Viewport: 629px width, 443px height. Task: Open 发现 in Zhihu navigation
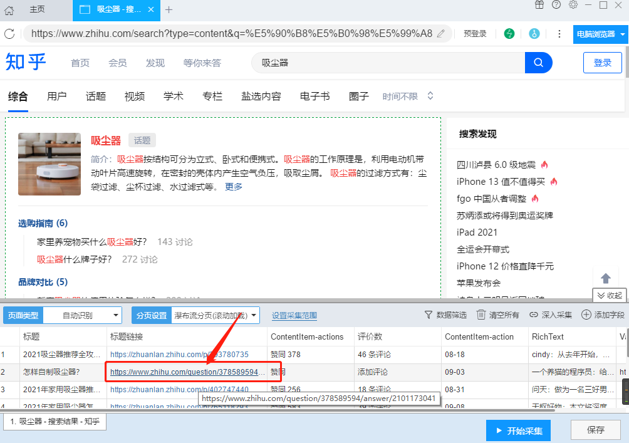(155, 63)
